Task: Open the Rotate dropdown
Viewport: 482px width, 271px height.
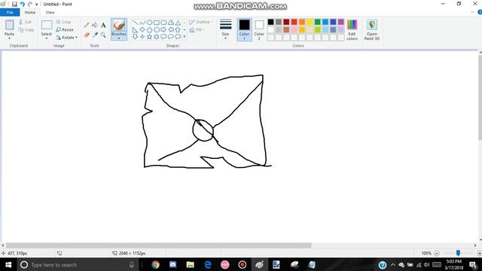Action: point(67,38)
